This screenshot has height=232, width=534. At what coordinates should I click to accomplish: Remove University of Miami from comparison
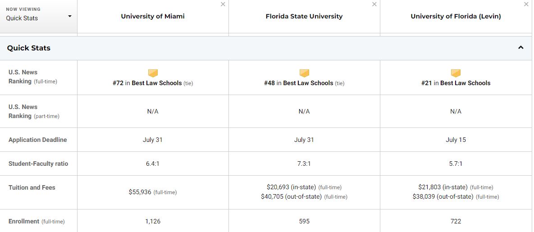point(223,5)
